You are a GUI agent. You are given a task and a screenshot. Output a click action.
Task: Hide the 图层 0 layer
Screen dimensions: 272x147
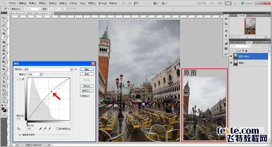(x=231, y=63)
